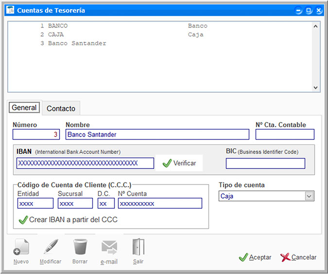Maximize the Cuentas de Tesorería window
Viewport: 328px width, 274px height.
309,10
